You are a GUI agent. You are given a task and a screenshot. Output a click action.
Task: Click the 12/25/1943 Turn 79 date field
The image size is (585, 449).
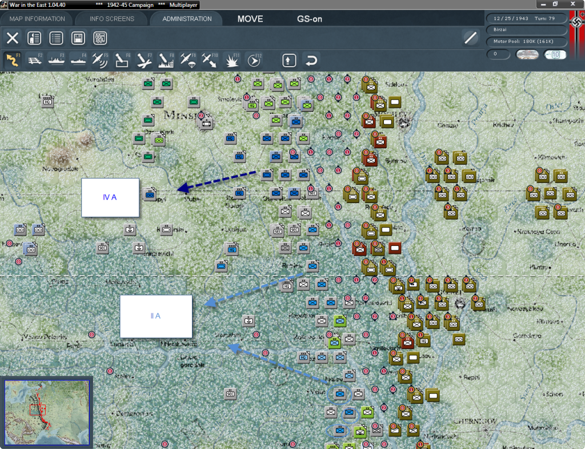[x=526, y=18]
